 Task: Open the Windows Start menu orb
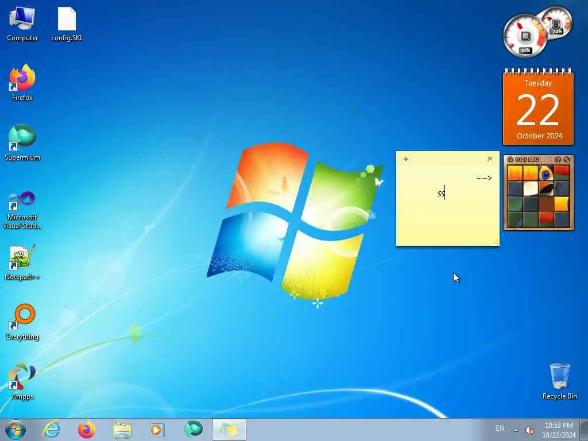pos(16,430)
